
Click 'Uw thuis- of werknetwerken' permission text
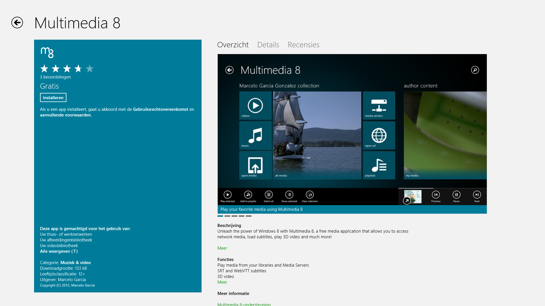pos(66,234)
